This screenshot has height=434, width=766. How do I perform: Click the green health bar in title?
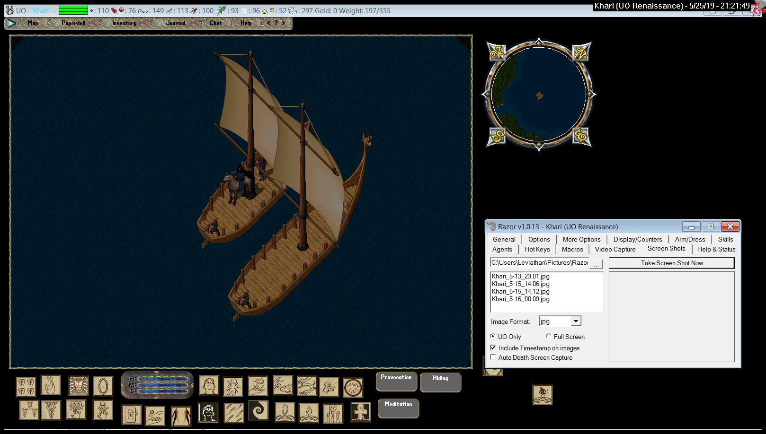point(73,10)
